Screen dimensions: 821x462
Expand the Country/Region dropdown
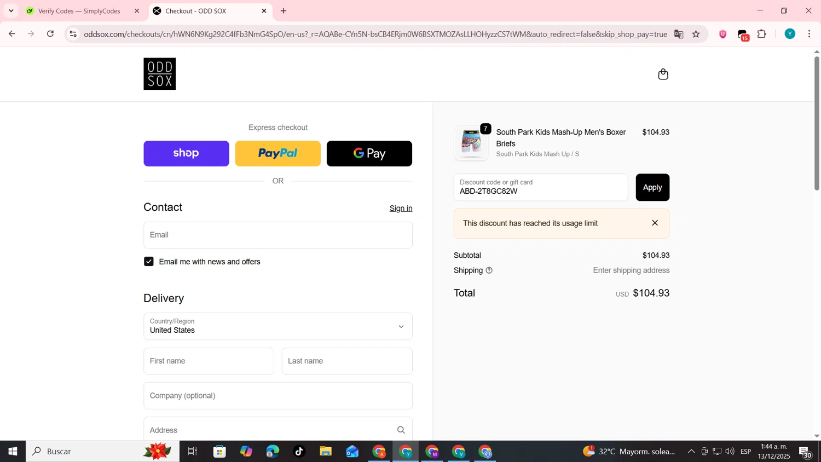point(278,326)
